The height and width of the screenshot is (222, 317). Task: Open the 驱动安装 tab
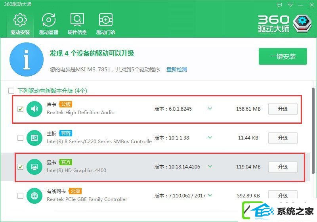pos(20,24)
